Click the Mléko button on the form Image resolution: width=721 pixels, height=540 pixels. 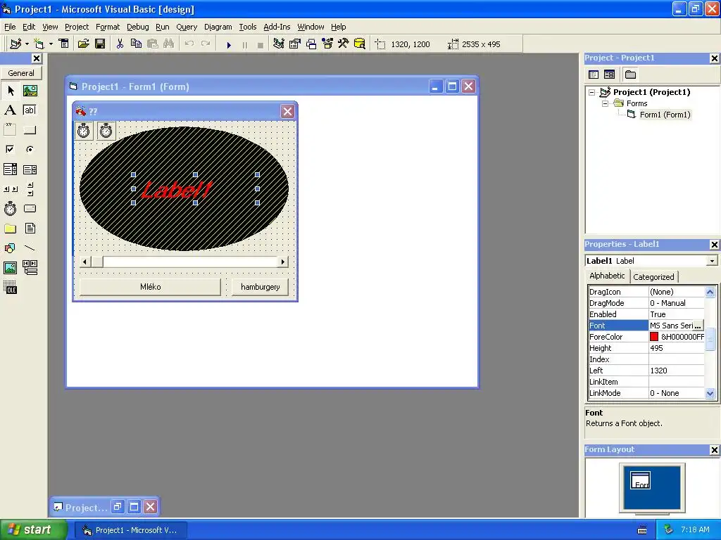pos(151,287)
